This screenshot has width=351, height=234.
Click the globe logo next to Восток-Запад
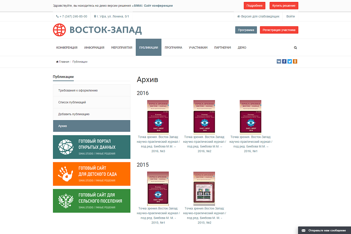59,29
